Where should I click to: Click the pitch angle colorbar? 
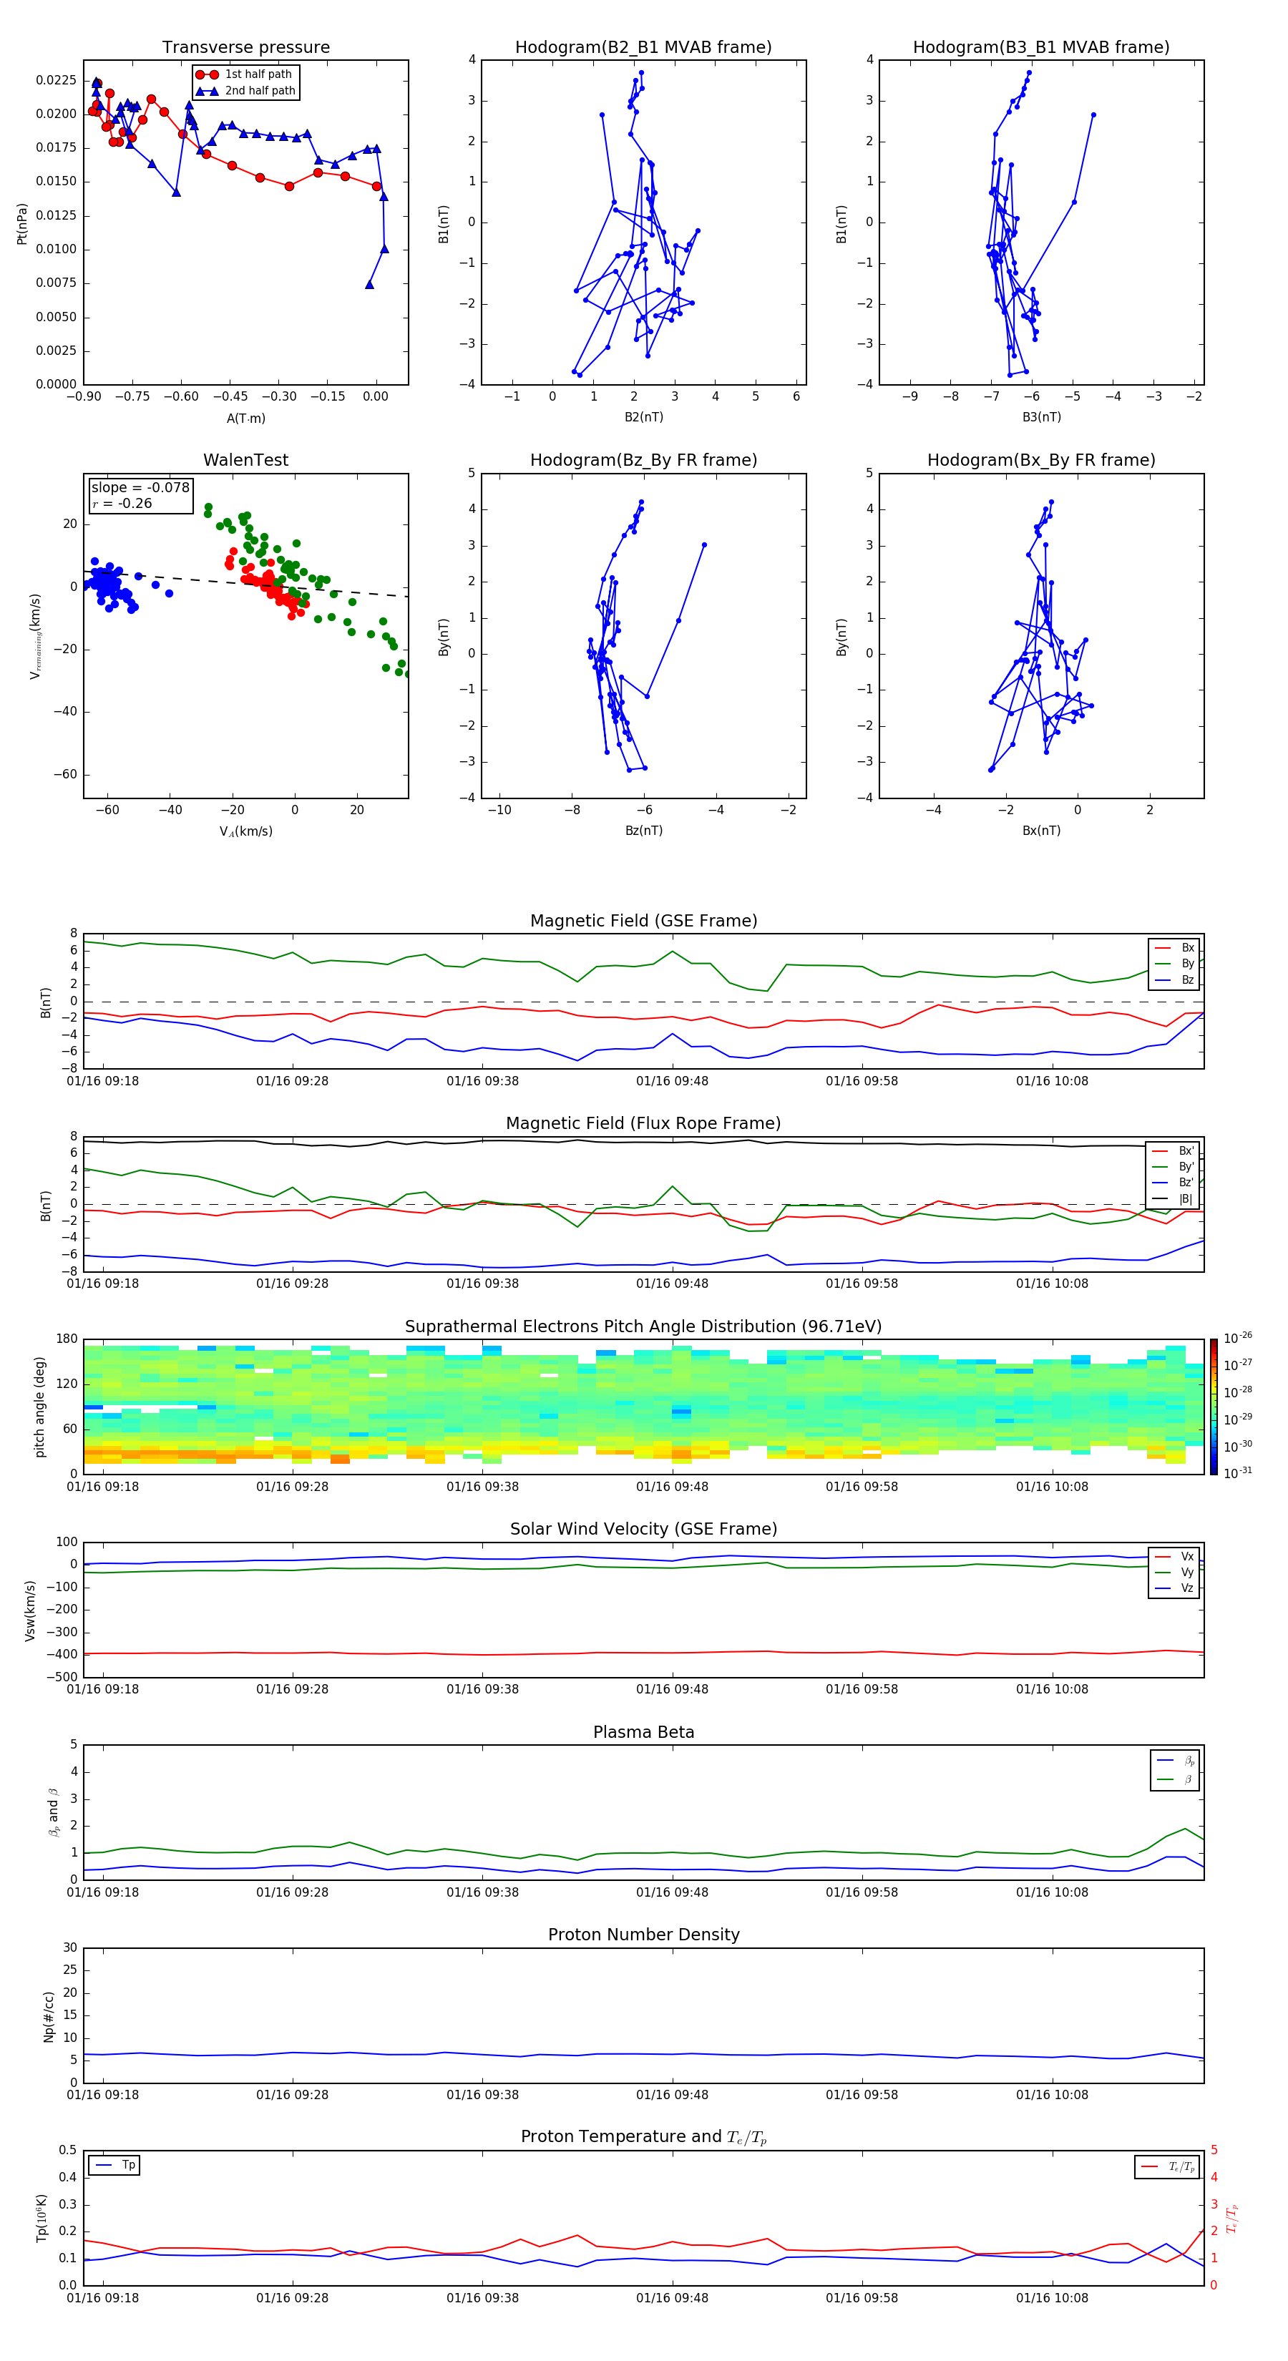pos(1214,1407)
